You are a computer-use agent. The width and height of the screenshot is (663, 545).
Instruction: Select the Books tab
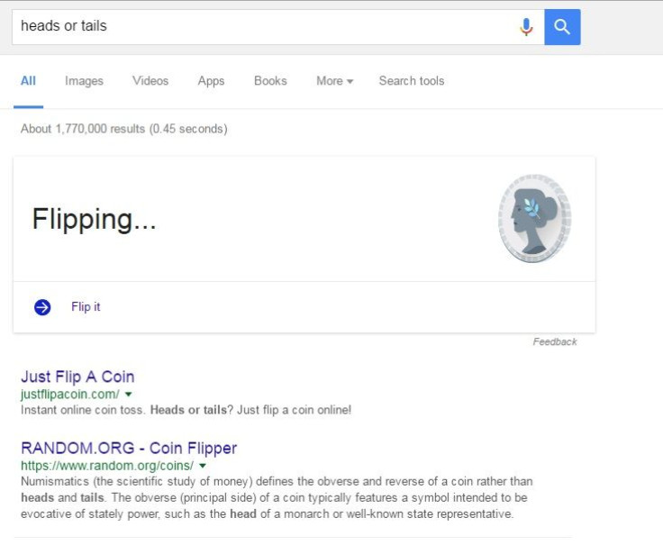pyautogui.click(x=270, y=81)
